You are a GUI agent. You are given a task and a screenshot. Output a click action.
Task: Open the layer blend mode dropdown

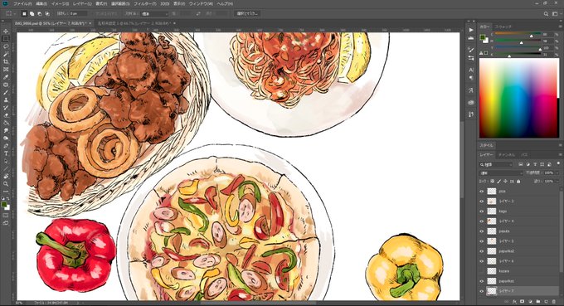(x=501, y=173)
